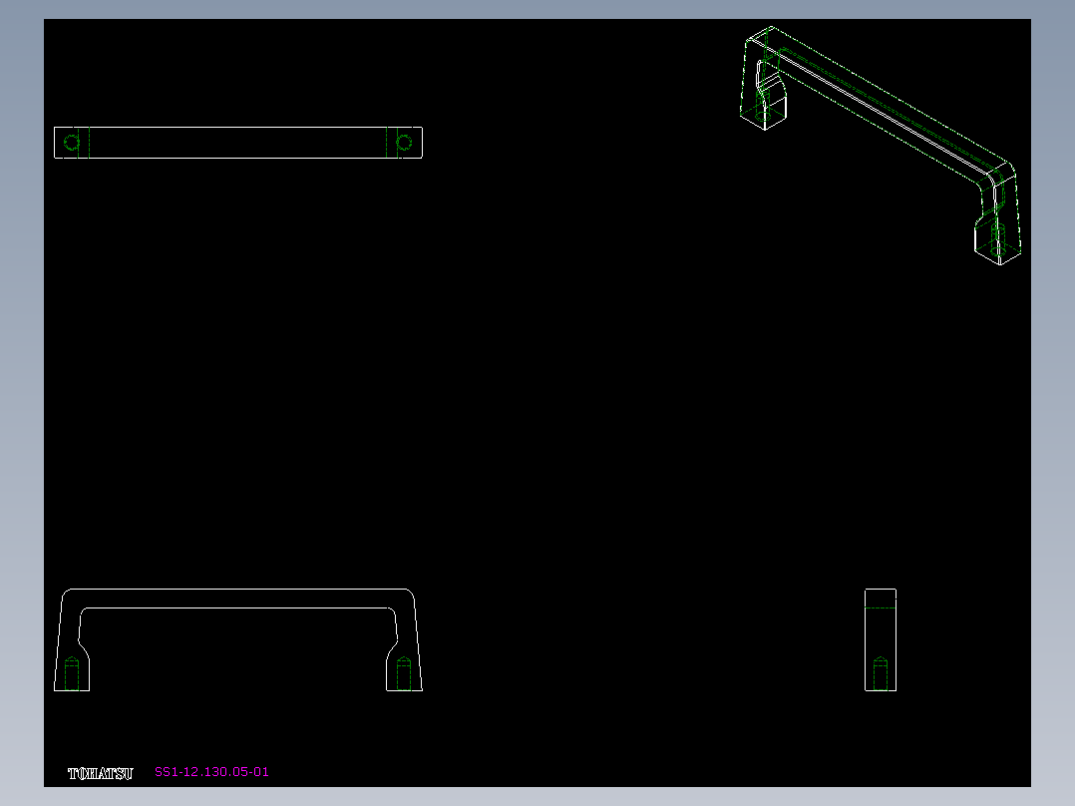Click right threaded hole in front view
This screenshot has width=1075, height=806.
click(404, 673)
